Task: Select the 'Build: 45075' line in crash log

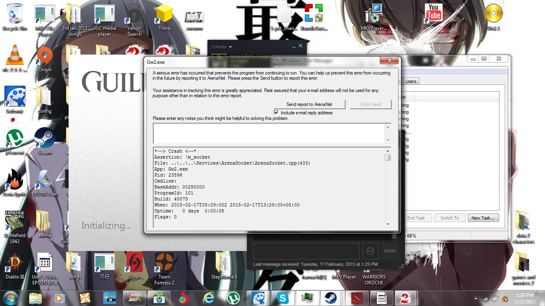Action: pos(171,199)
